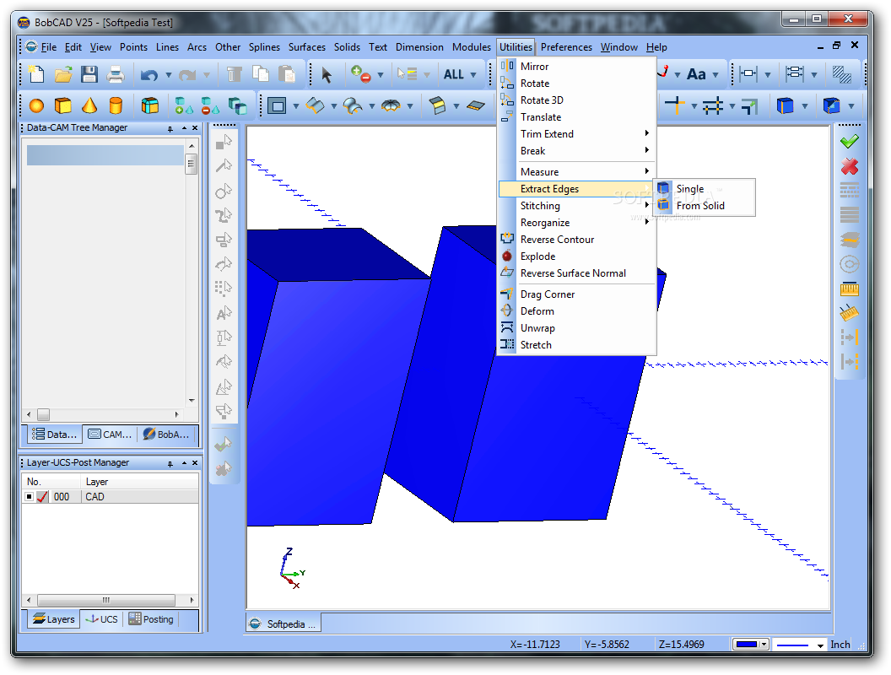891x675 pixels.
Task: Toggle the layer 000 visibility box
Action: (x=29, y=497)
